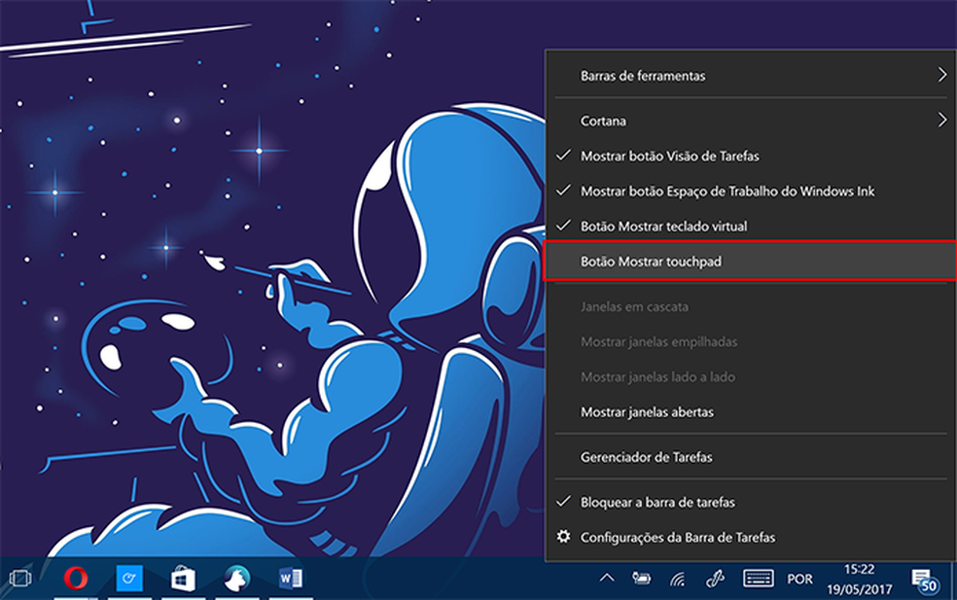Image resolution: width=957 pixels, height=600 pixels.
Task: Open Windows Ink Workspace pen icon
Action: (715, 578)
